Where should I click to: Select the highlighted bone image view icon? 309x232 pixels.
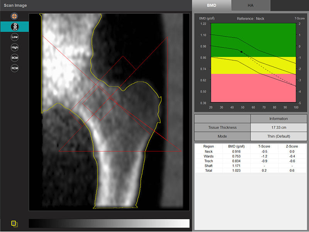click(15, 27)
